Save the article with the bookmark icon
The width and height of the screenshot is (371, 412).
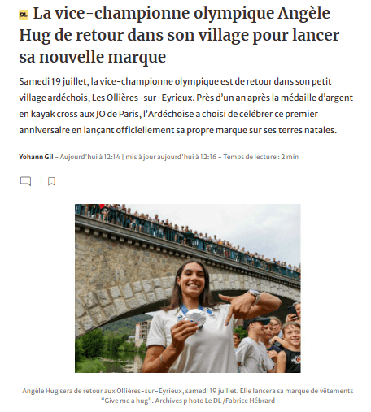point(51,181)
